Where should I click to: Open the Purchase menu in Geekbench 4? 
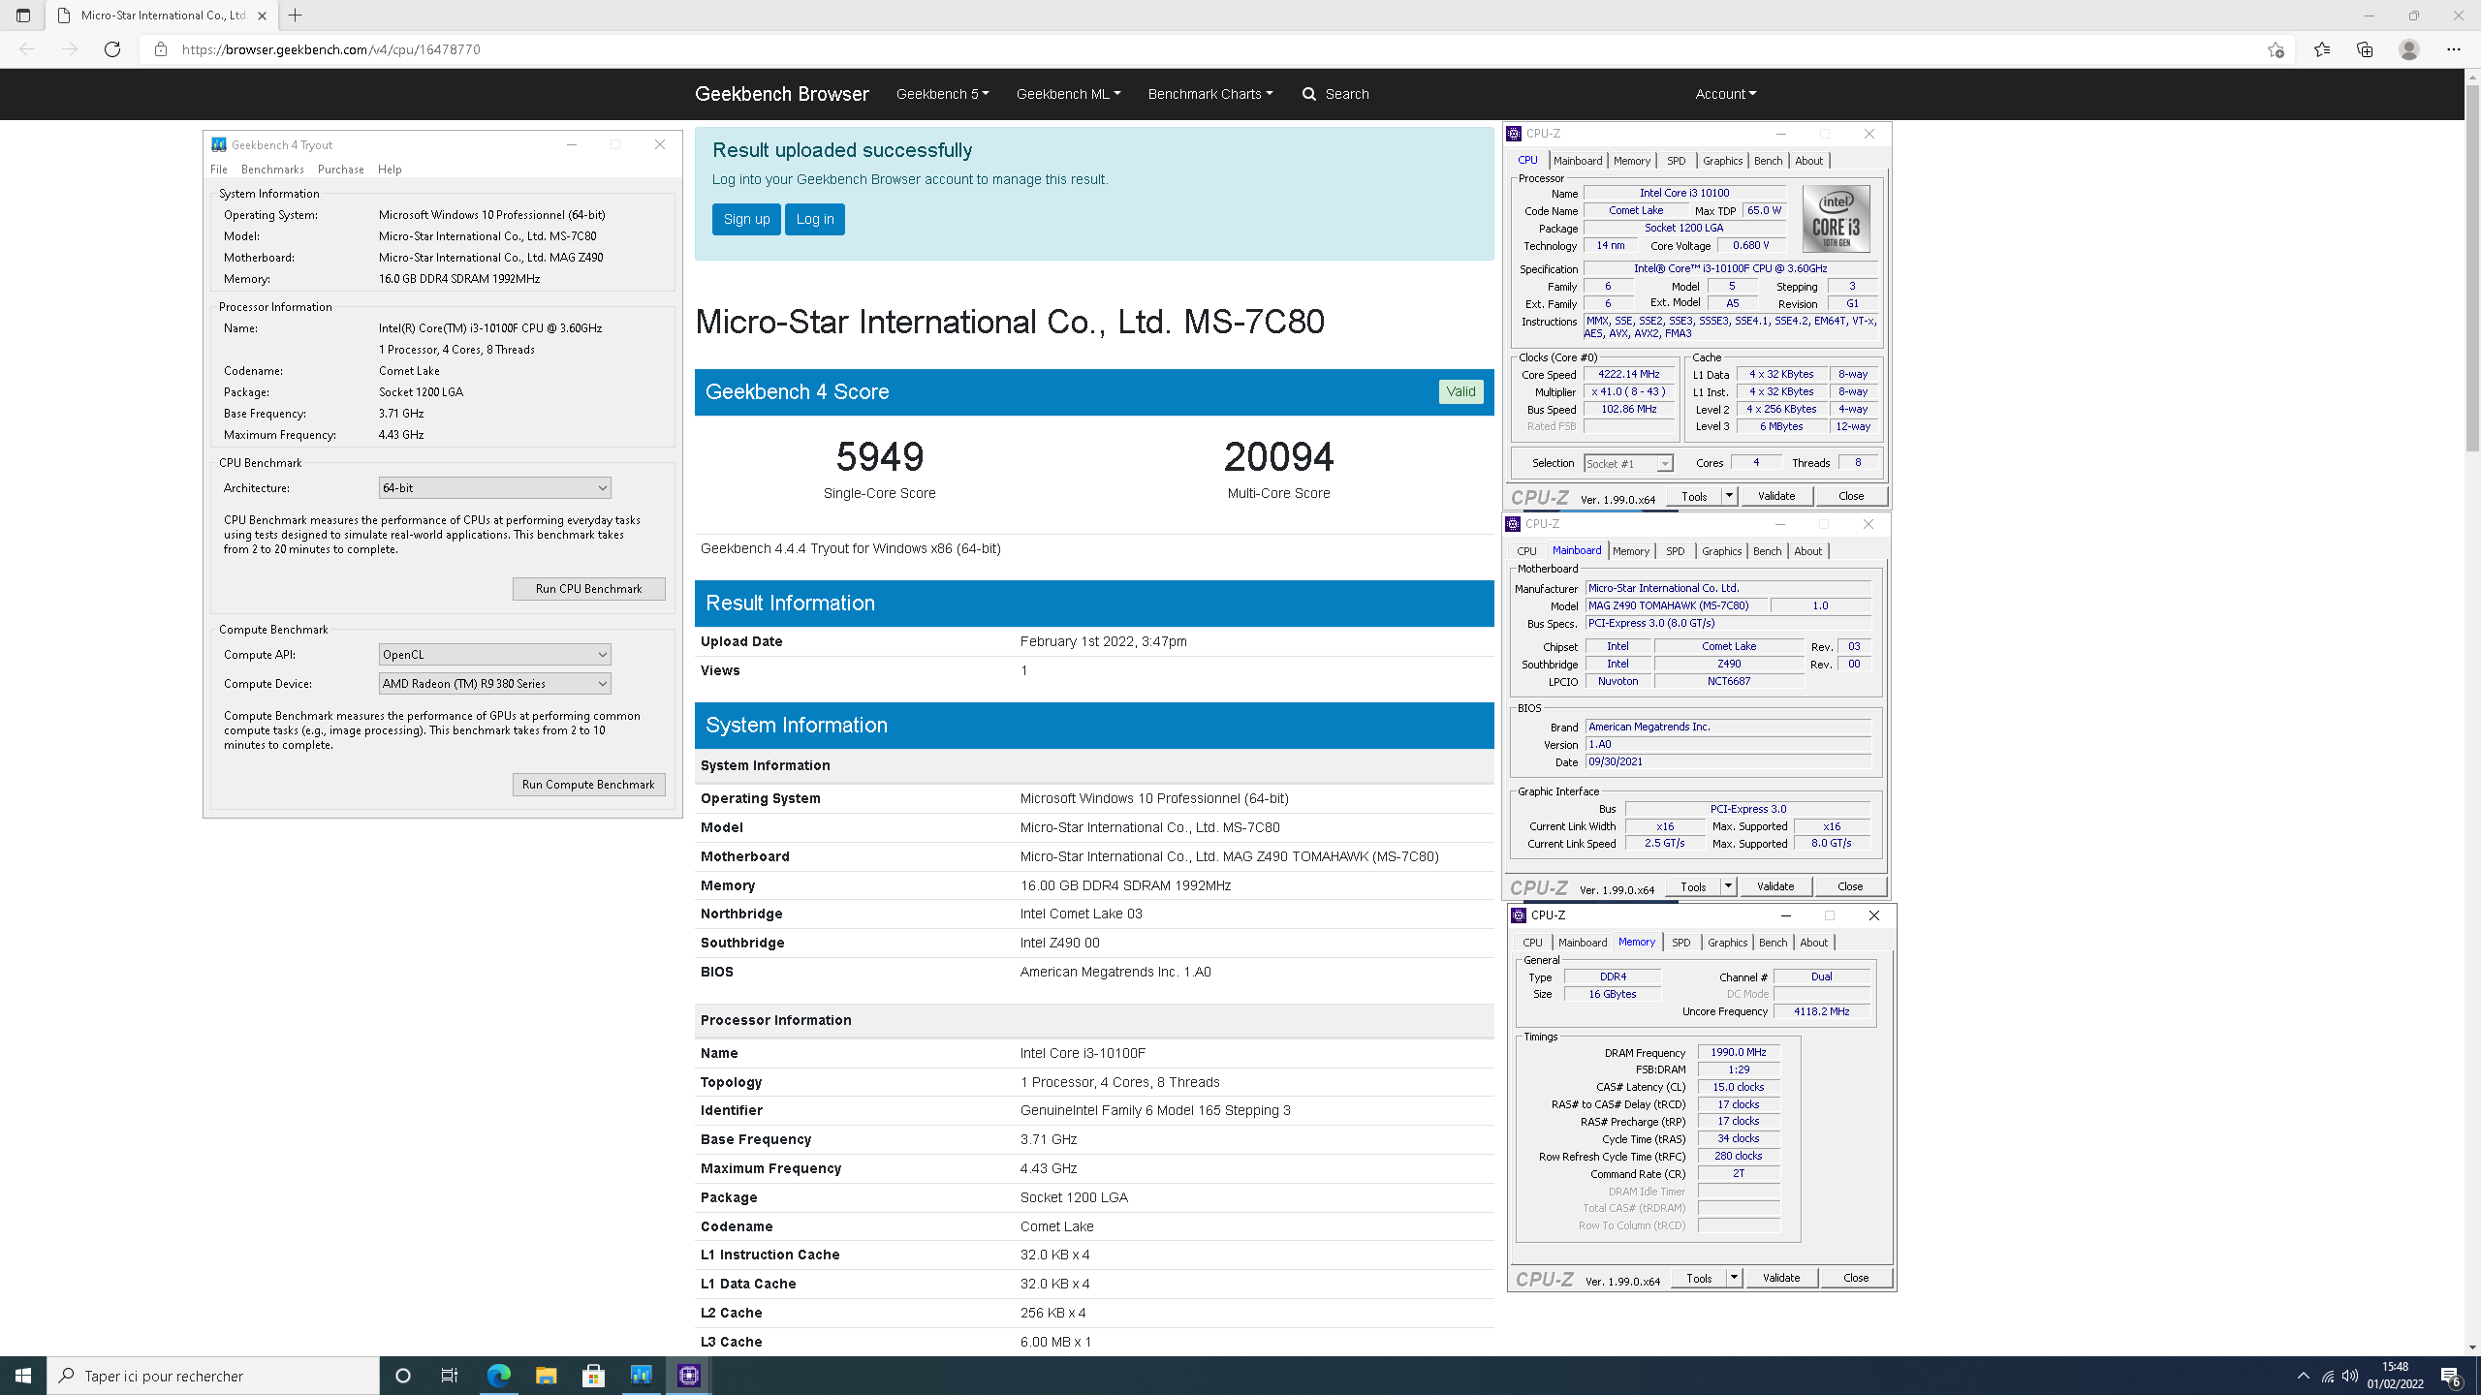click(341, 170)
